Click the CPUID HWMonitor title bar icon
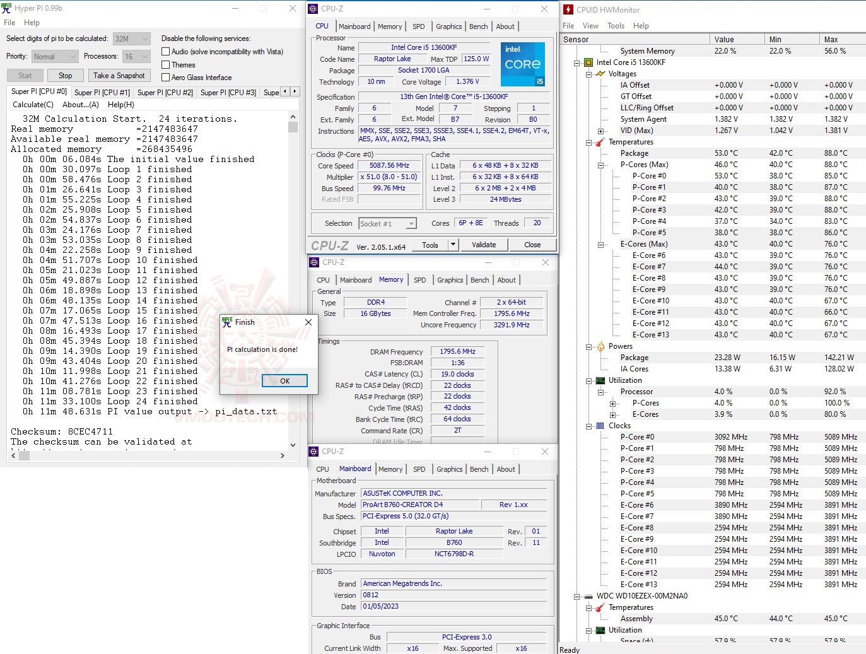The height and width of the screenshot is (654, 866). coord(568,9)
